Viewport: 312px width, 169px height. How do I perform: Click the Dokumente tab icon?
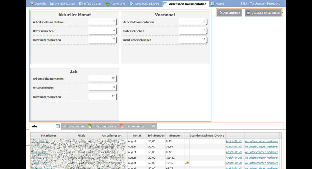coord(153,126)
